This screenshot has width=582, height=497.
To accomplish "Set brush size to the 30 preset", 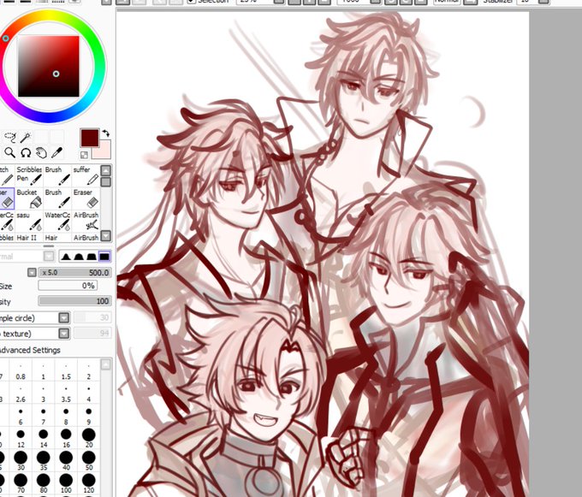I will [x=21, y=461].
